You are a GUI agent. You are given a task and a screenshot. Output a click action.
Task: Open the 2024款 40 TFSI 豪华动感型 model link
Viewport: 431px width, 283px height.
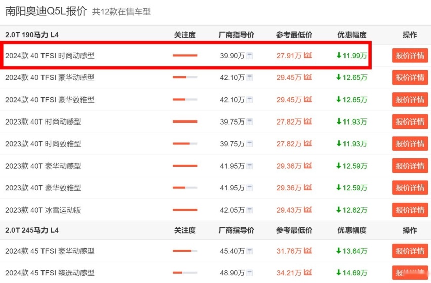tap(50, 77)
